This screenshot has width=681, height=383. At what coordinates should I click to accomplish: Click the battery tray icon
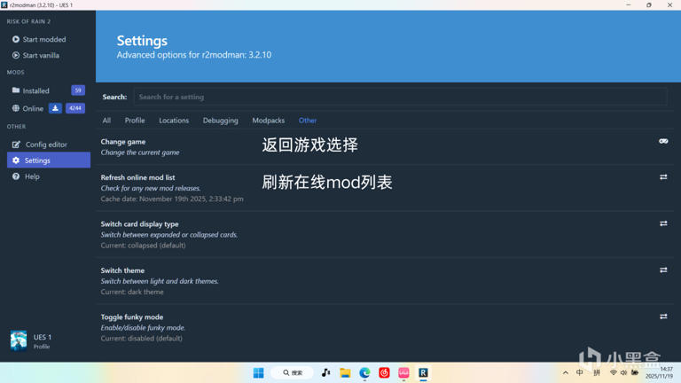pyautogui.click(x=635, y=372)
